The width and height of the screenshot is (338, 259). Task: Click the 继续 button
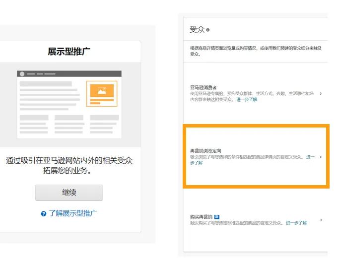click(69, 193)
